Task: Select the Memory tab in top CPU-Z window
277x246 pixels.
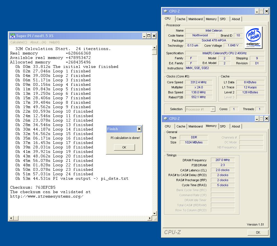Action: [211, 19]
